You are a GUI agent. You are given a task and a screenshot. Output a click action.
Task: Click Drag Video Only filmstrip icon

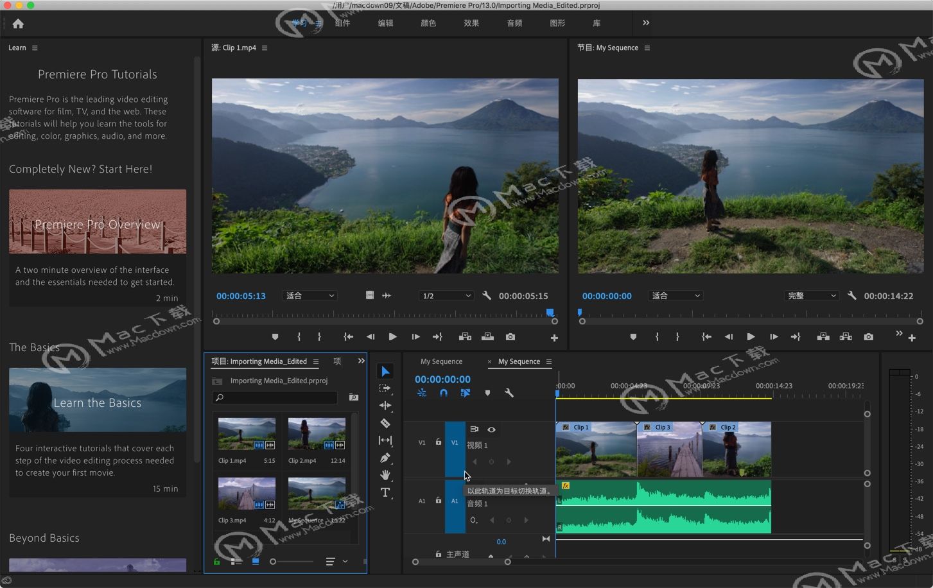click(370, 295)
